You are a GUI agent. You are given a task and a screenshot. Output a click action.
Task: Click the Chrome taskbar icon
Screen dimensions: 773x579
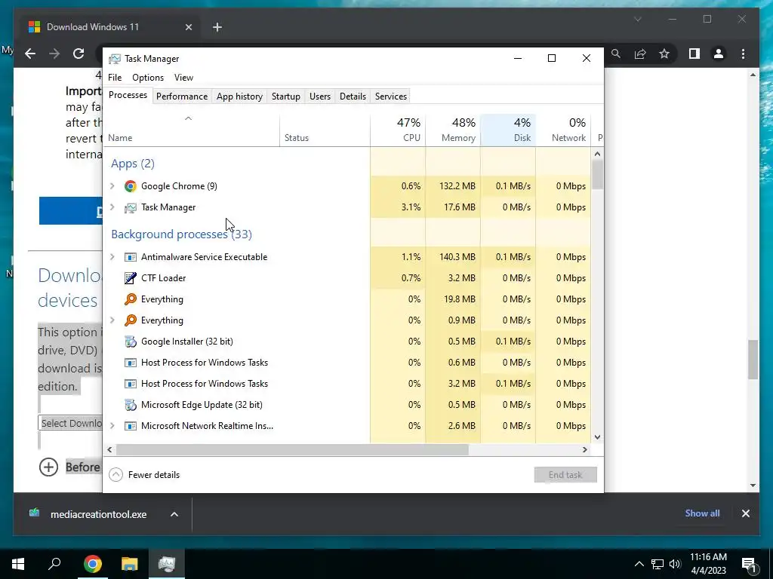click(92, 564)
